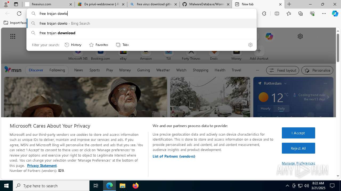Switch to free virus download github tab
This screenshot has height=191, width=341.
[154, 4]
